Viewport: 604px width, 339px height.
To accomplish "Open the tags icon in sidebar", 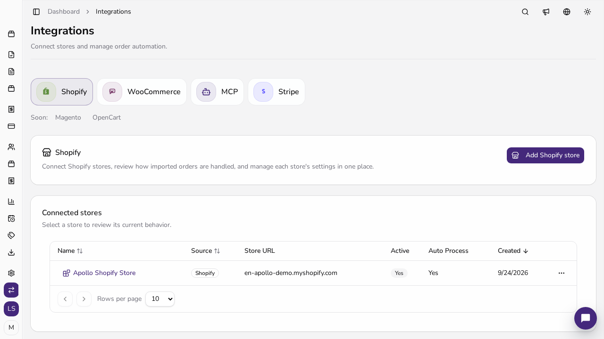I will coord(11,235).
